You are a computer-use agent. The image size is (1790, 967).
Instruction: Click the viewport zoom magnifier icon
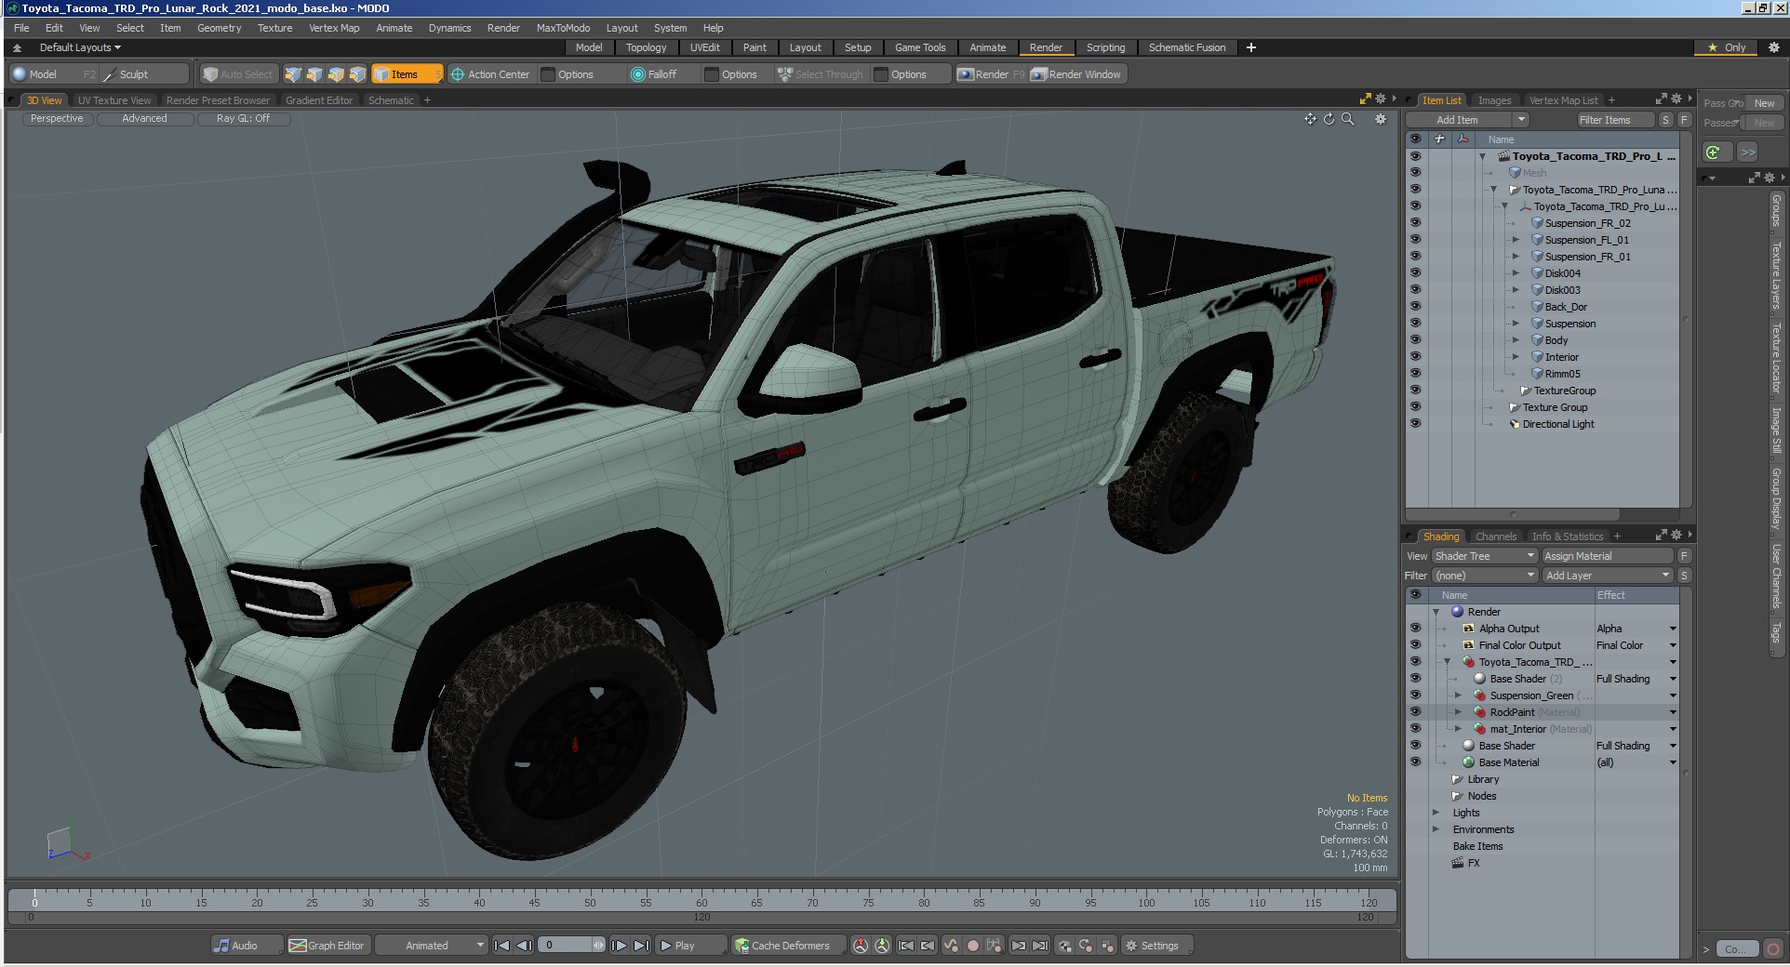1347,119
